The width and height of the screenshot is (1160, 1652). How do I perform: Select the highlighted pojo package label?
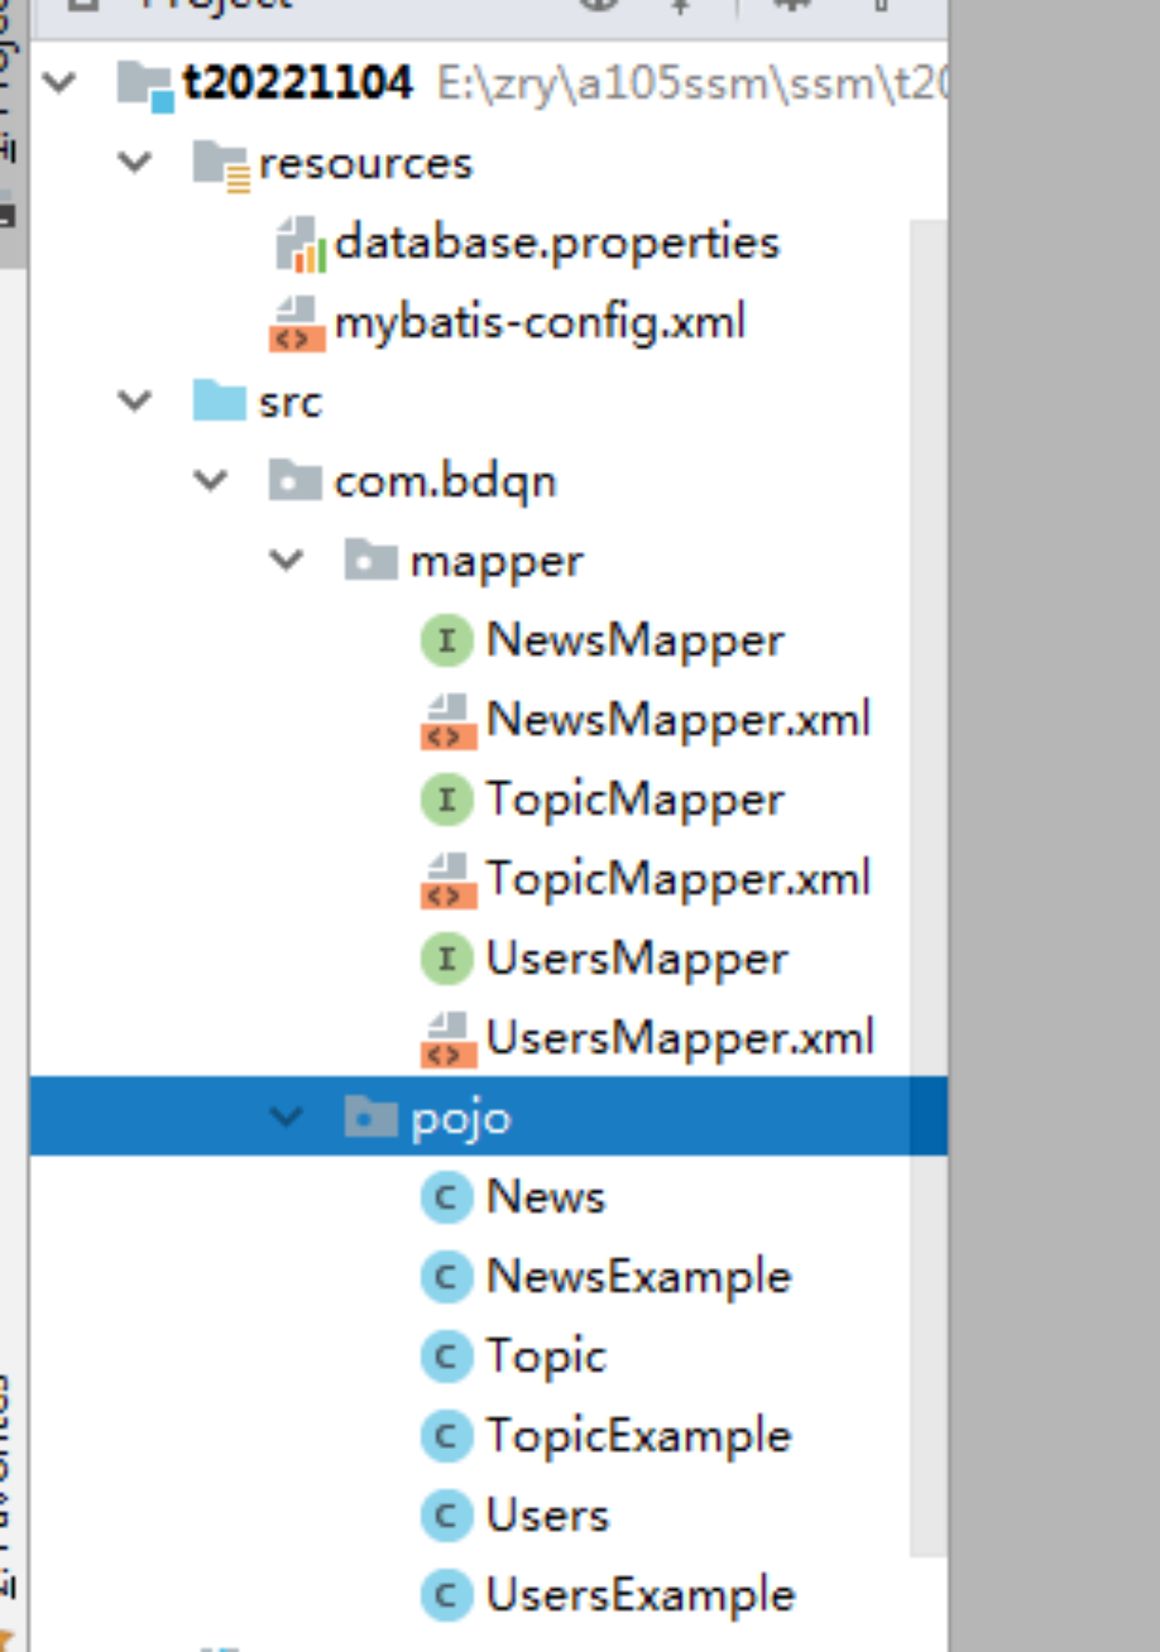[461, 1119]
